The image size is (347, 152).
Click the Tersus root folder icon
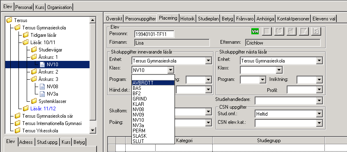[9, 20]
